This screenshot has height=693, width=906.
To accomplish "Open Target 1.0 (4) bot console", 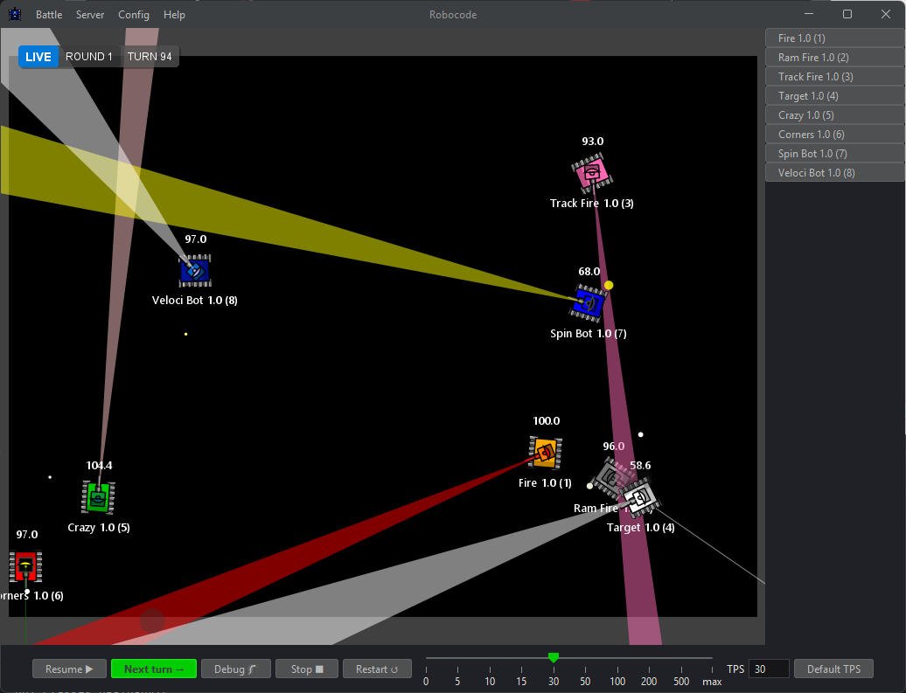I will point(834,96).
